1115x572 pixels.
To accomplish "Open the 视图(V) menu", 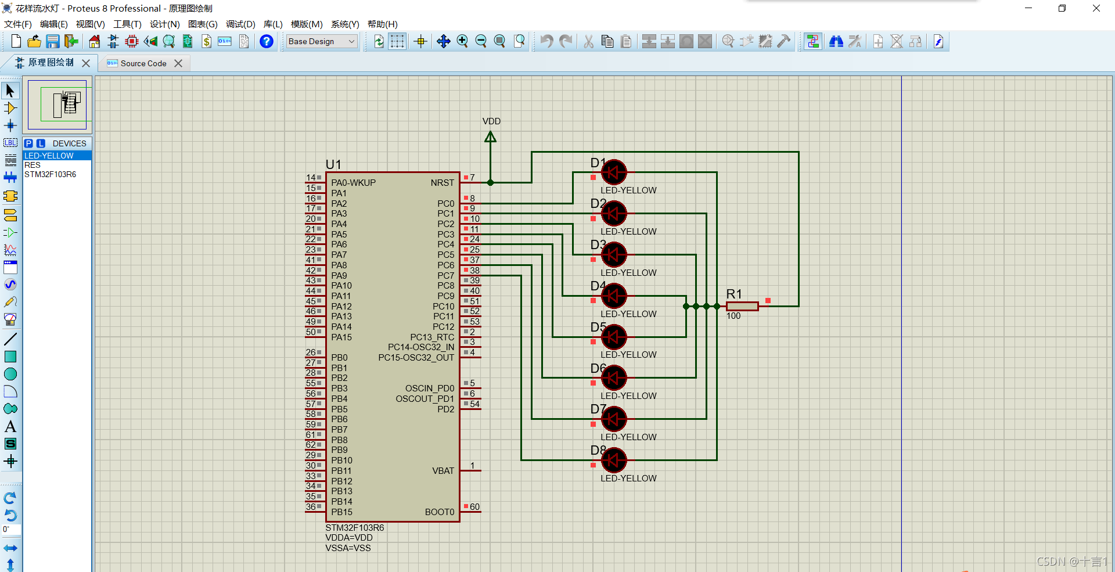I will (91, 24).
